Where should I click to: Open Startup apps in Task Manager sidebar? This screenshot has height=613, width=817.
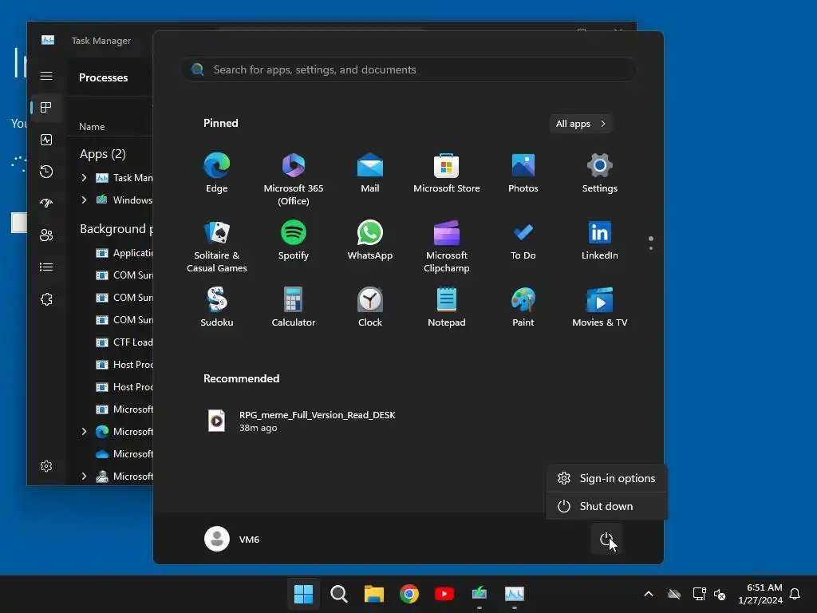click(46, 204)
